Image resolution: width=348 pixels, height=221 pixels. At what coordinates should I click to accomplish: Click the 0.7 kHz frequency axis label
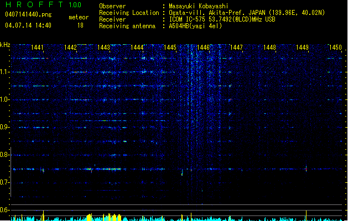4,182
